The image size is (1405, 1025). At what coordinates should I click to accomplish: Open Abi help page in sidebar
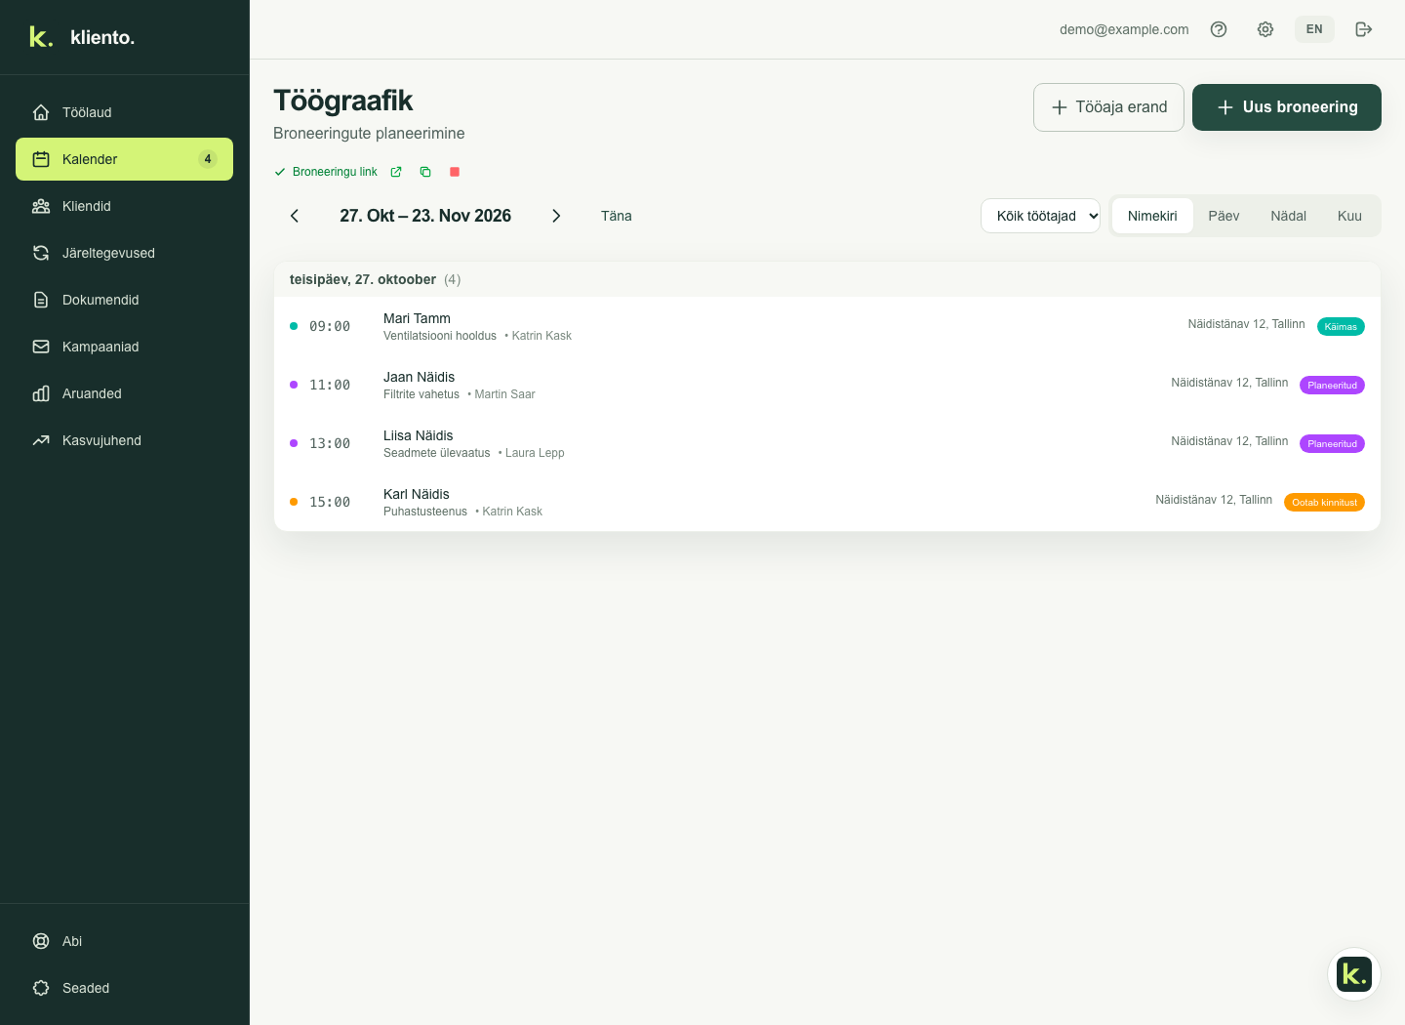124,941
